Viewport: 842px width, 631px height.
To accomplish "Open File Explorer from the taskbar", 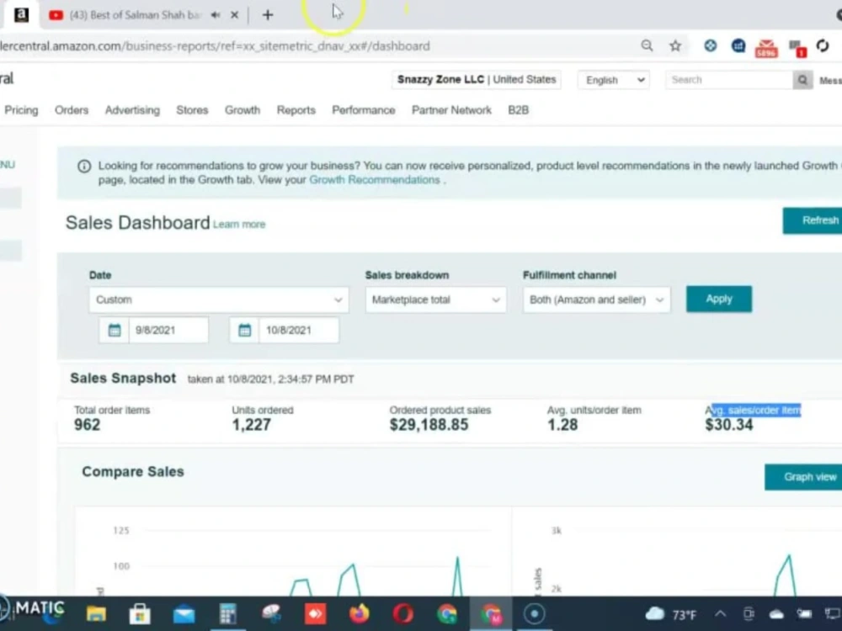I will point(96,614).
